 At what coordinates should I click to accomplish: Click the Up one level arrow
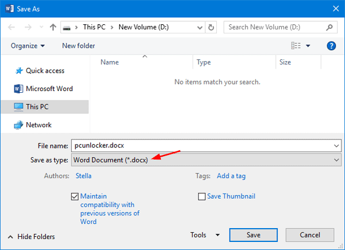pyautogui.click(x=53, y=27)
